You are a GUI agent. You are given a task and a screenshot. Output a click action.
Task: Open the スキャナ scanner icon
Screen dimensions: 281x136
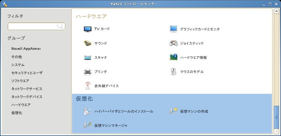[x=87, y=57]
